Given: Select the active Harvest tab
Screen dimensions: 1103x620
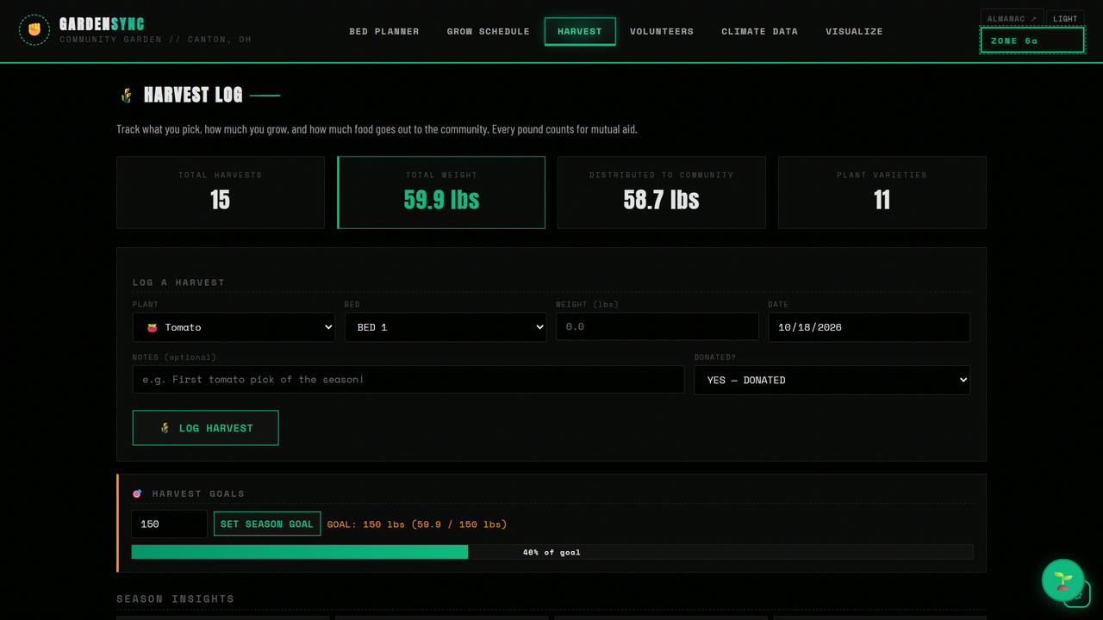Looking at the screenshot, I should pos(580,31).
